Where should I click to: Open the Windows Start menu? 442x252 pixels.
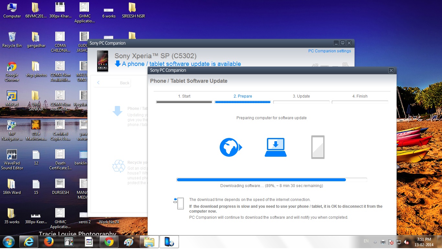(8, 242)
